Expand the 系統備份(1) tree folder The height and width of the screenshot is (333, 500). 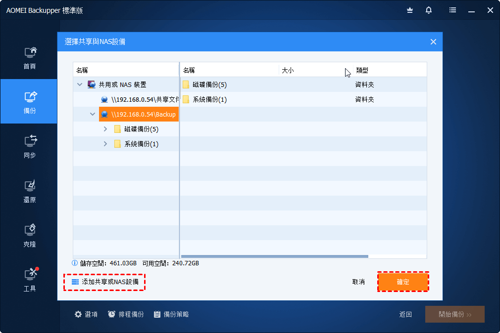[105, 144]
